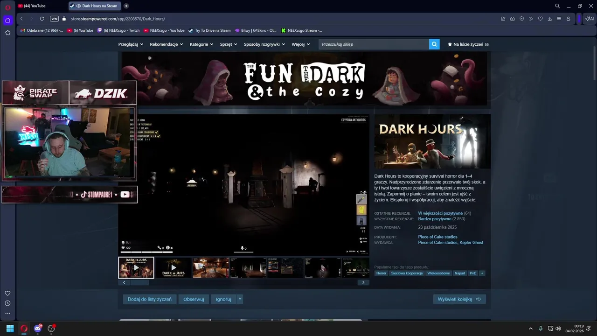Click the Ignoruj button
The image size is (597, 336).
[223, 299]
